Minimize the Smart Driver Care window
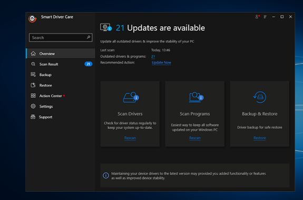The image size is (303, 200). (273, 17)
